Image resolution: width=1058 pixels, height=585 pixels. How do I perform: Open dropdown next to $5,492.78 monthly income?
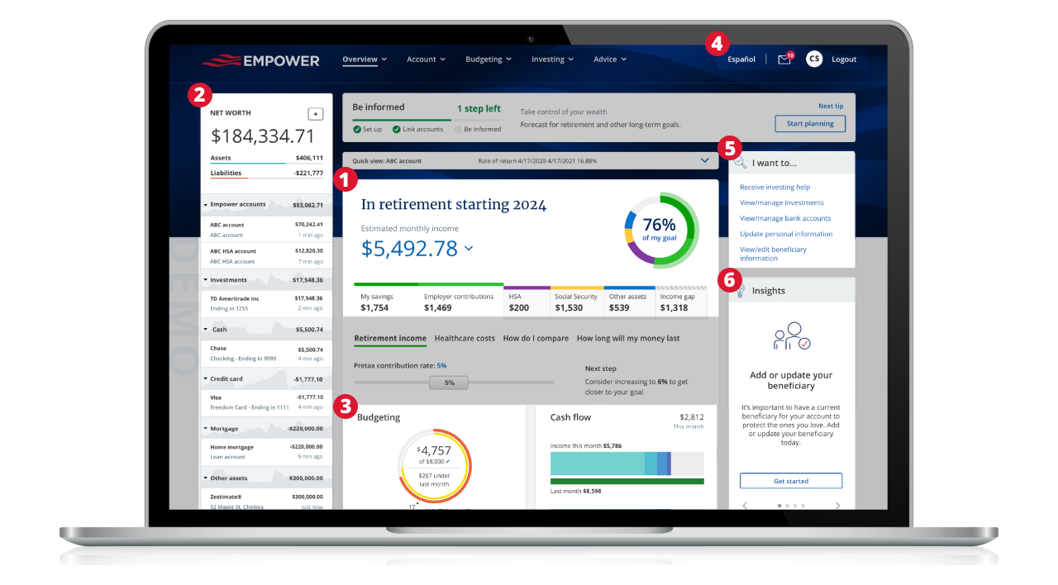coord(469,248)
